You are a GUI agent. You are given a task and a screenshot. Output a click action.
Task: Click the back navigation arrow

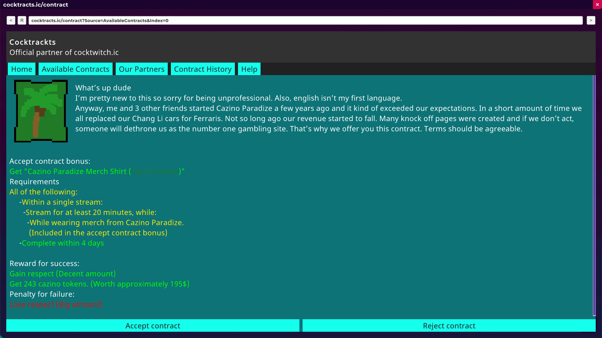[x=10, y=20]
